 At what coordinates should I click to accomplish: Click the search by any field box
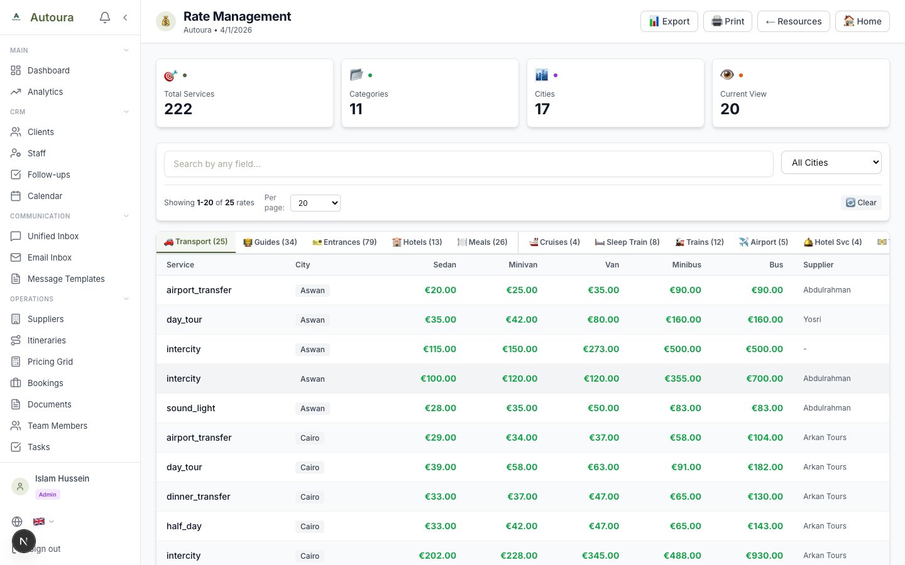(469, 164)
